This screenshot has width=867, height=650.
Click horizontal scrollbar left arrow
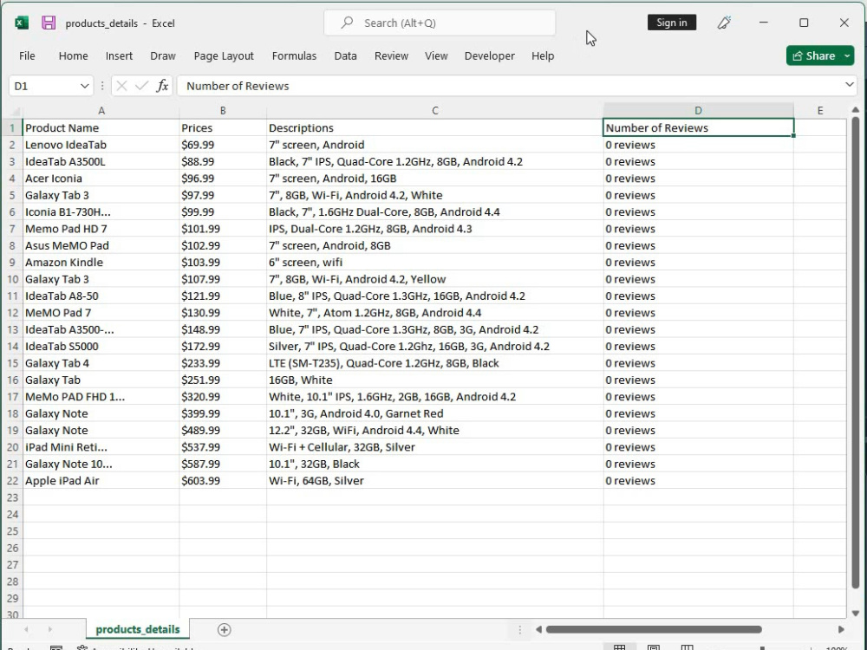click(x=538, y=629)
